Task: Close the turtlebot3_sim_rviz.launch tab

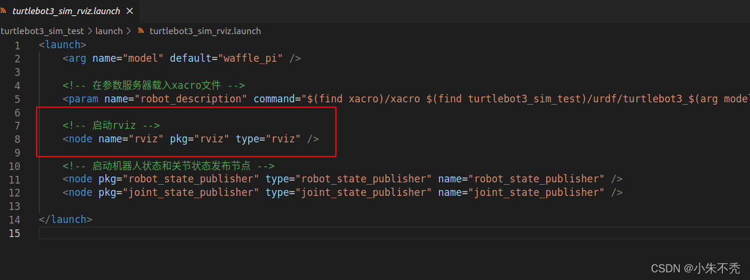Action: point(130,11)
